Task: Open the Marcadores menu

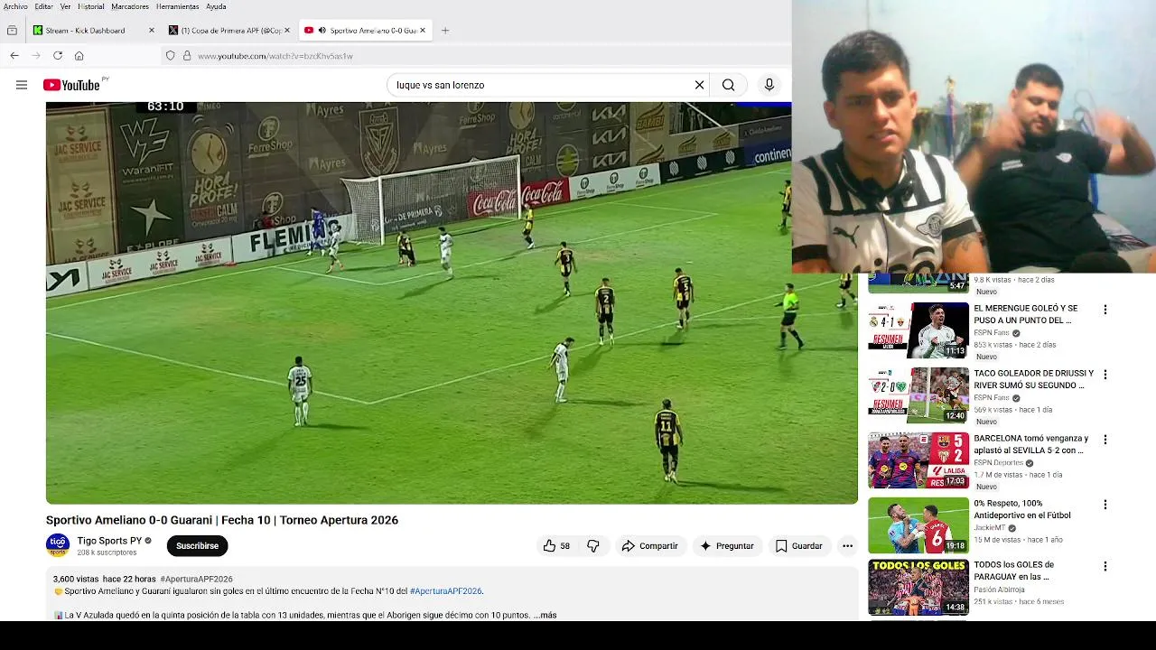Action: coord(130,6)
